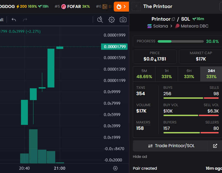The image size is (222, 173).
Task: Click the current price label 0.00001799
Action: point(114,47)
